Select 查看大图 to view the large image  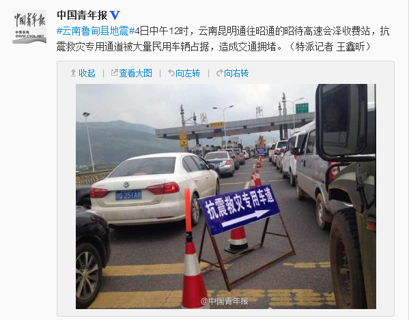[136, 73]
